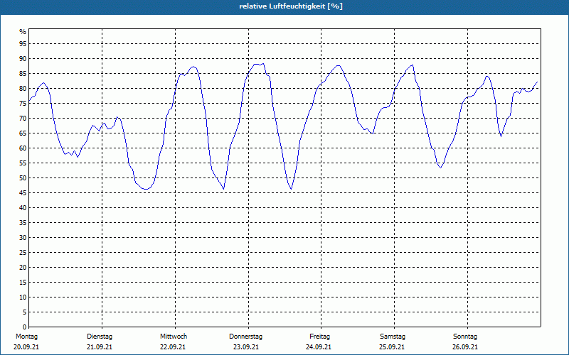
Task: Click the 50 y-axis value
Action: 23,178
